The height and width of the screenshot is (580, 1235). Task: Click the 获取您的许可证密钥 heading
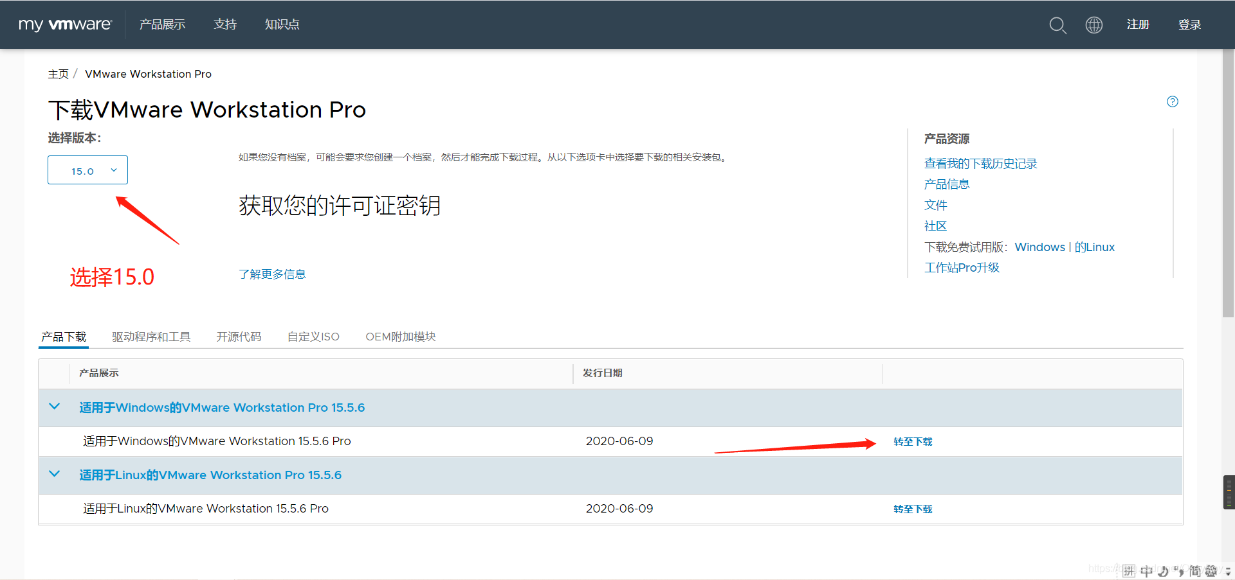(340, 206)
